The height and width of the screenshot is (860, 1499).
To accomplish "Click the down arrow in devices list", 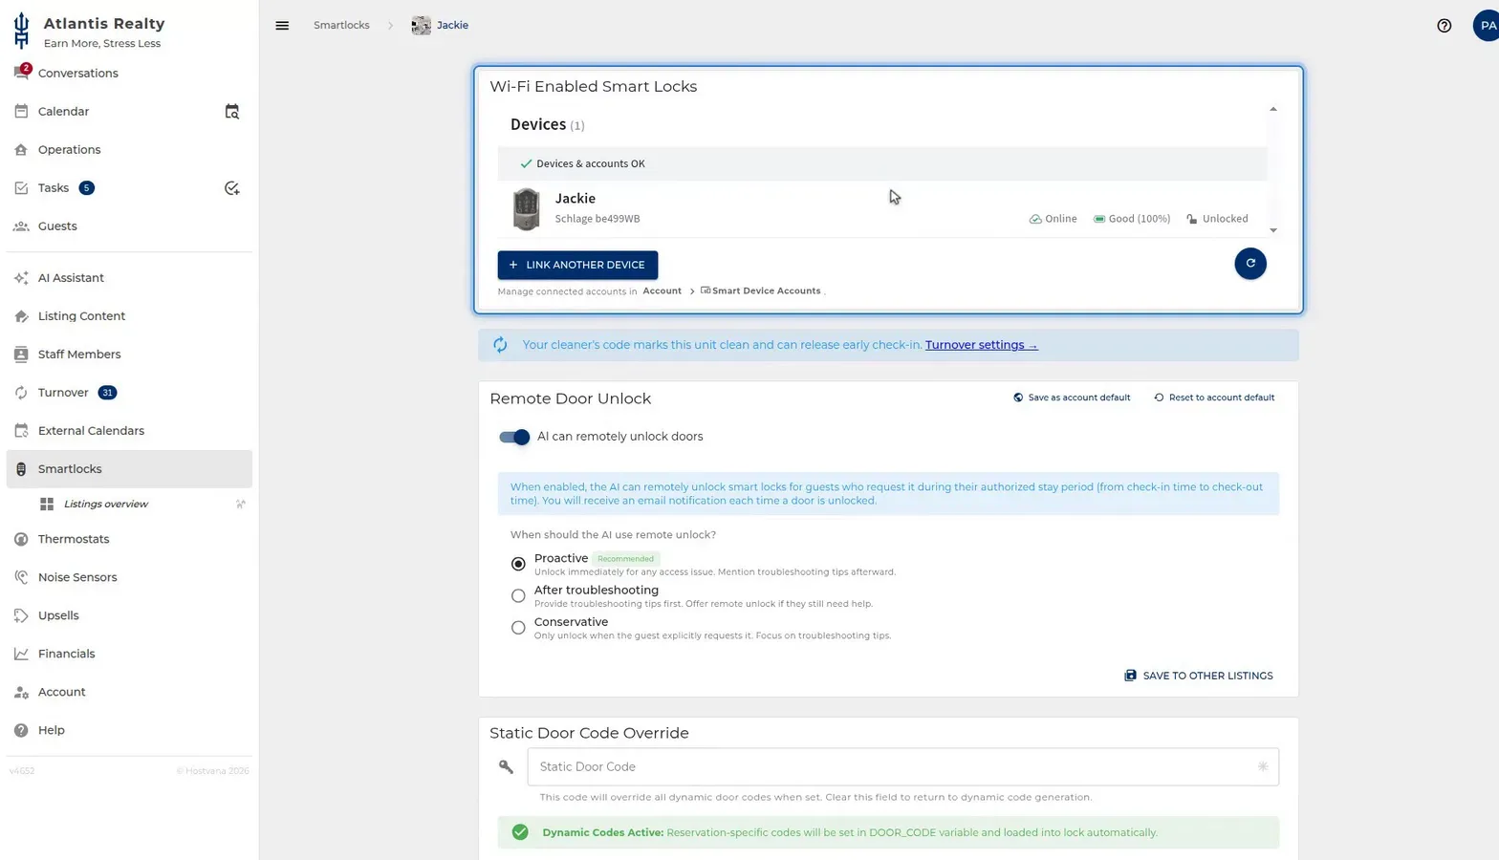I will click(1272, 230).
